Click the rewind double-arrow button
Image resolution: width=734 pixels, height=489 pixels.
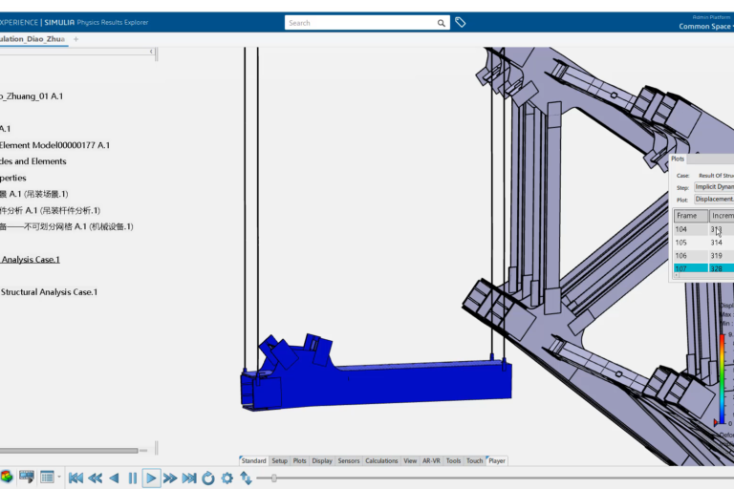(x=95, y=478)
